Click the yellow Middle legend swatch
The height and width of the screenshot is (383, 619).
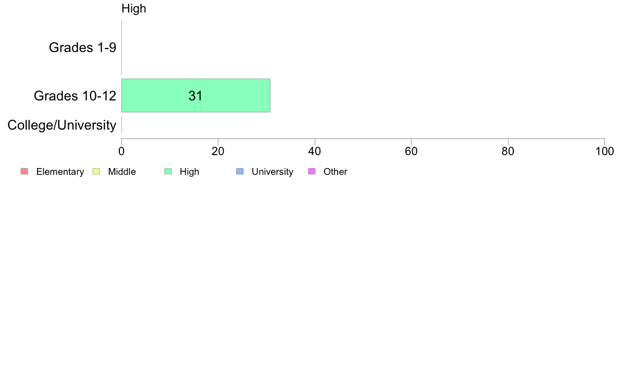point(96,171)
